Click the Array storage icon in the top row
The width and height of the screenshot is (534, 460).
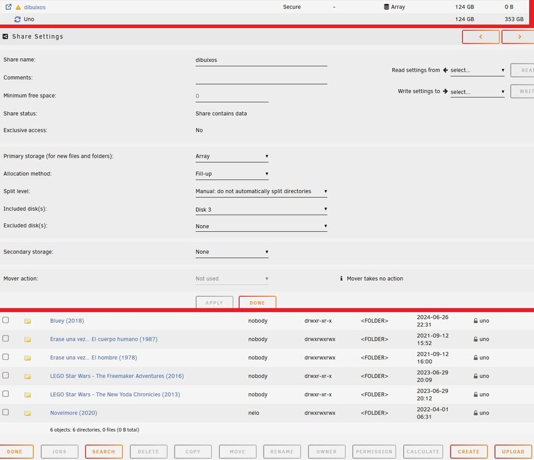(386, 7)
